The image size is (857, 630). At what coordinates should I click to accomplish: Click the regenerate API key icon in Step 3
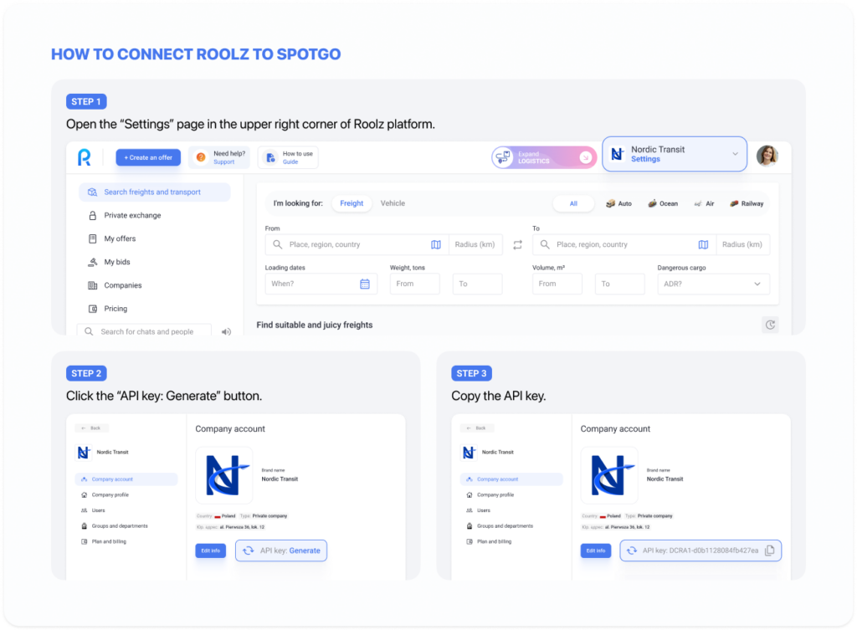pos(632,551)
